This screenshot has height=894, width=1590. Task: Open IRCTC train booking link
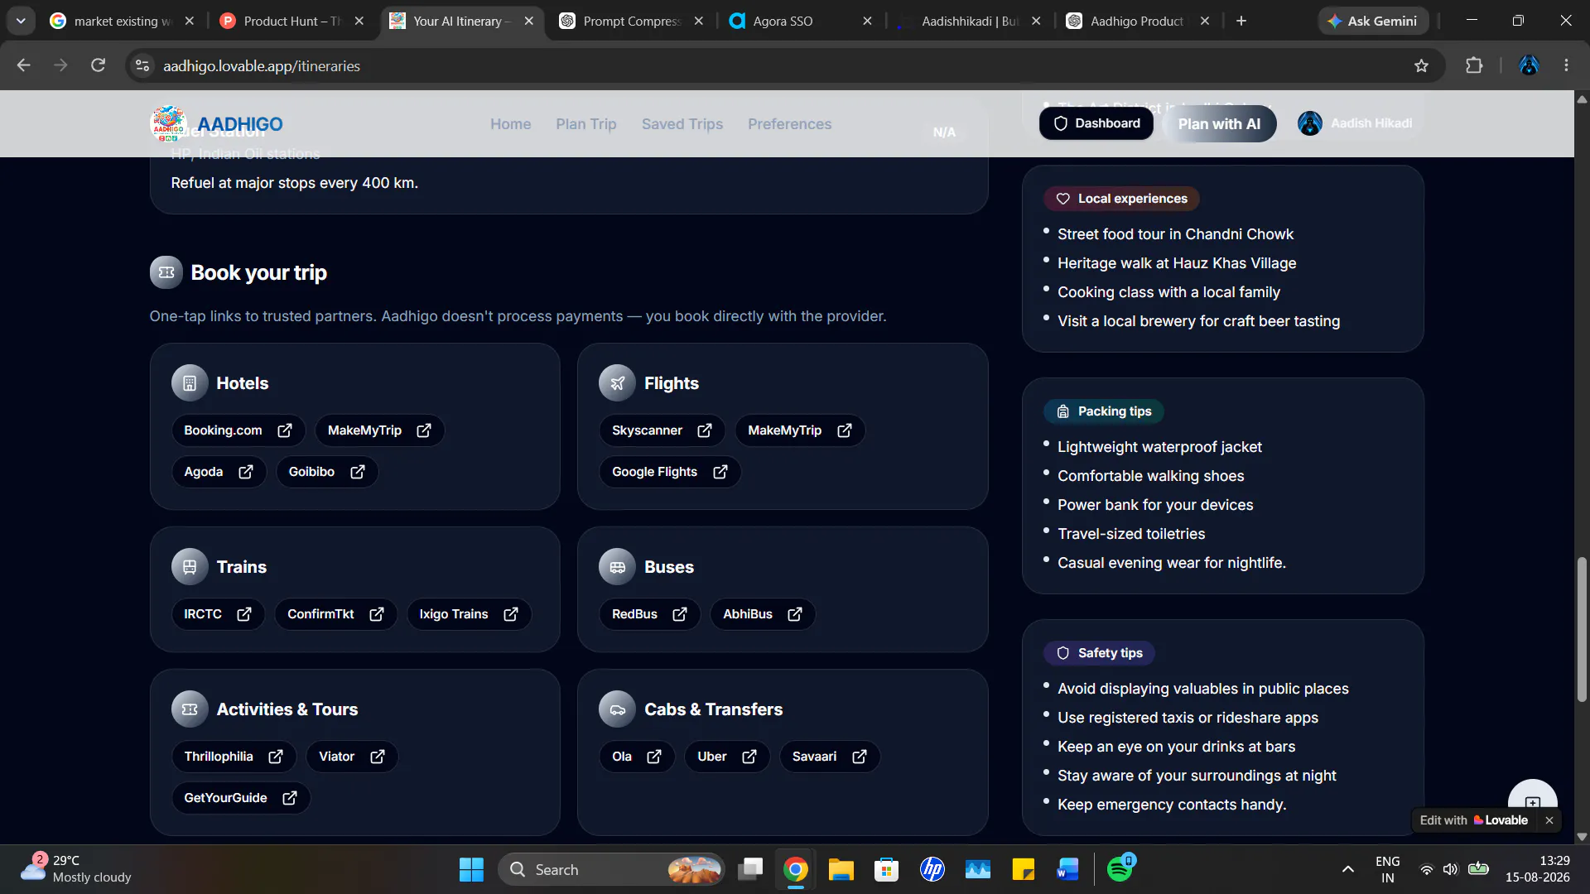coord(218,614)
